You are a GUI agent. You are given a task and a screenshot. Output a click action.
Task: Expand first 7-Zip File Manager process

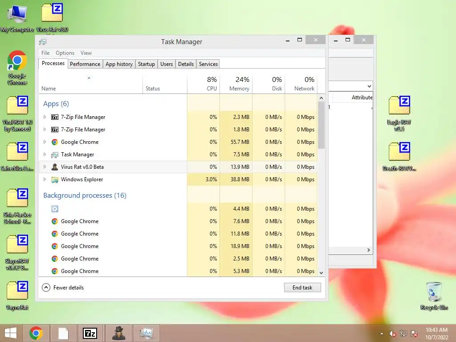45,117
